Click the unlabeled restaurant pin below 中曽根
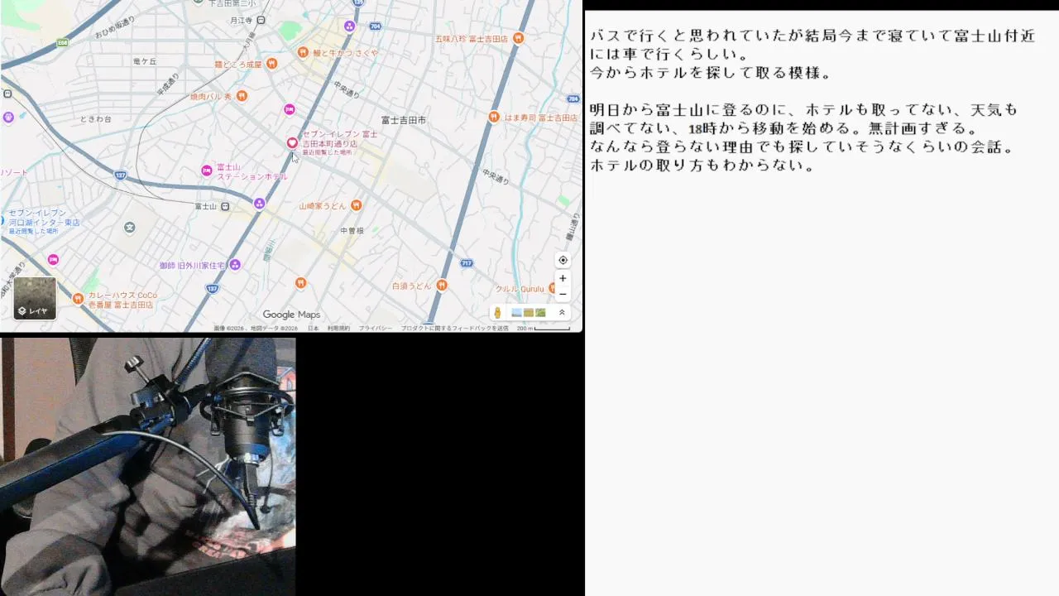Screen dimensions: 1059x596 click(x=300, y=282)
